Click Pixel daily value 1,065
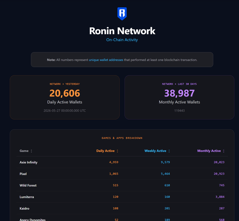 (x=114, y=174)
